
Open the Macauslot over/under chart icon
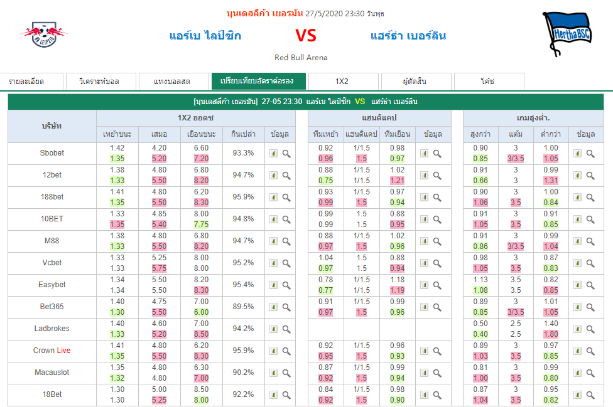(577, 373)
